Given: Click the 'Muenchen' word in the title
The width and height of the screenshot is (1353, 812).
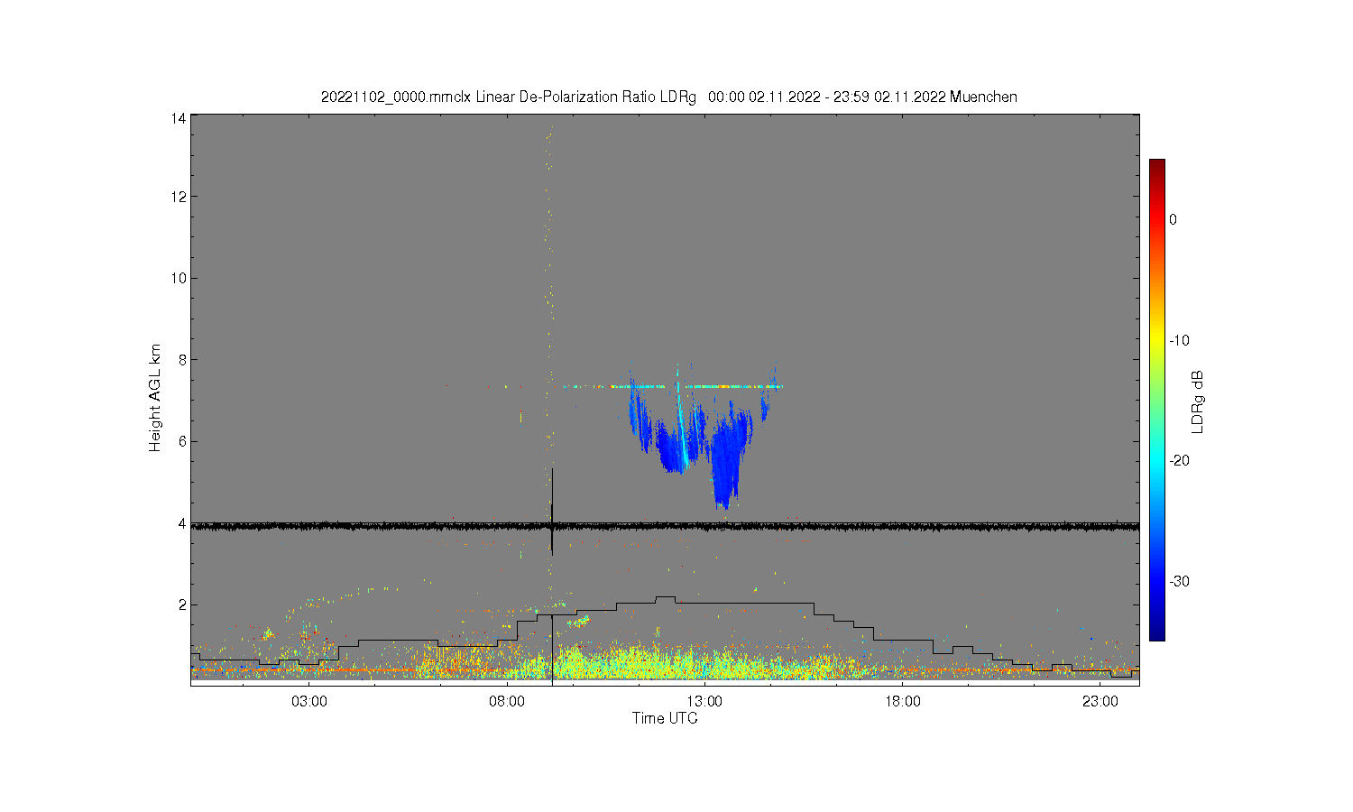Looking at the screenshot, I should click(983, 97).
